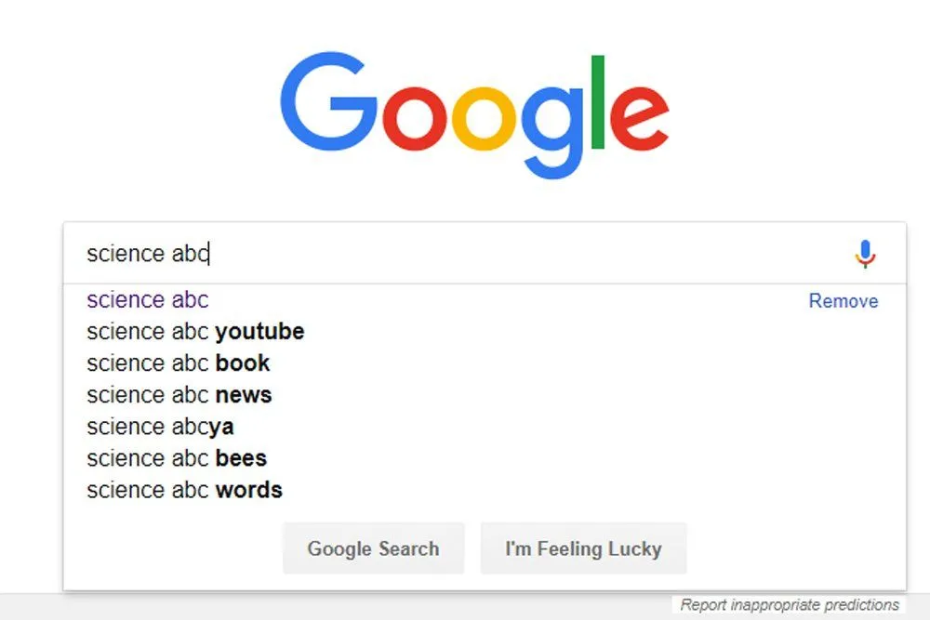930x620 pixels.
Task: Select the purple 'science abc' suggestion
Action: pos(148,300)
